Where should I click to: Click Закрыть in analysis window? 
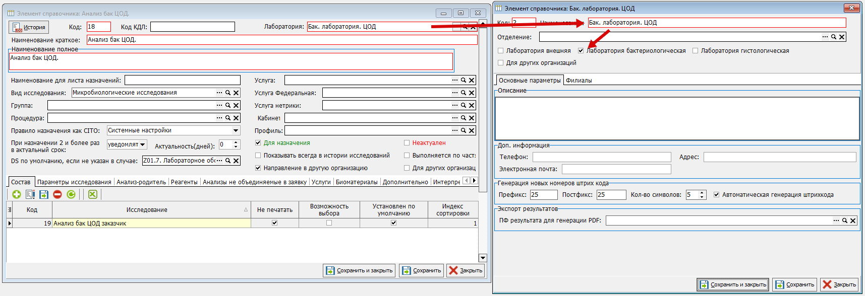click(x=466, y=270)
